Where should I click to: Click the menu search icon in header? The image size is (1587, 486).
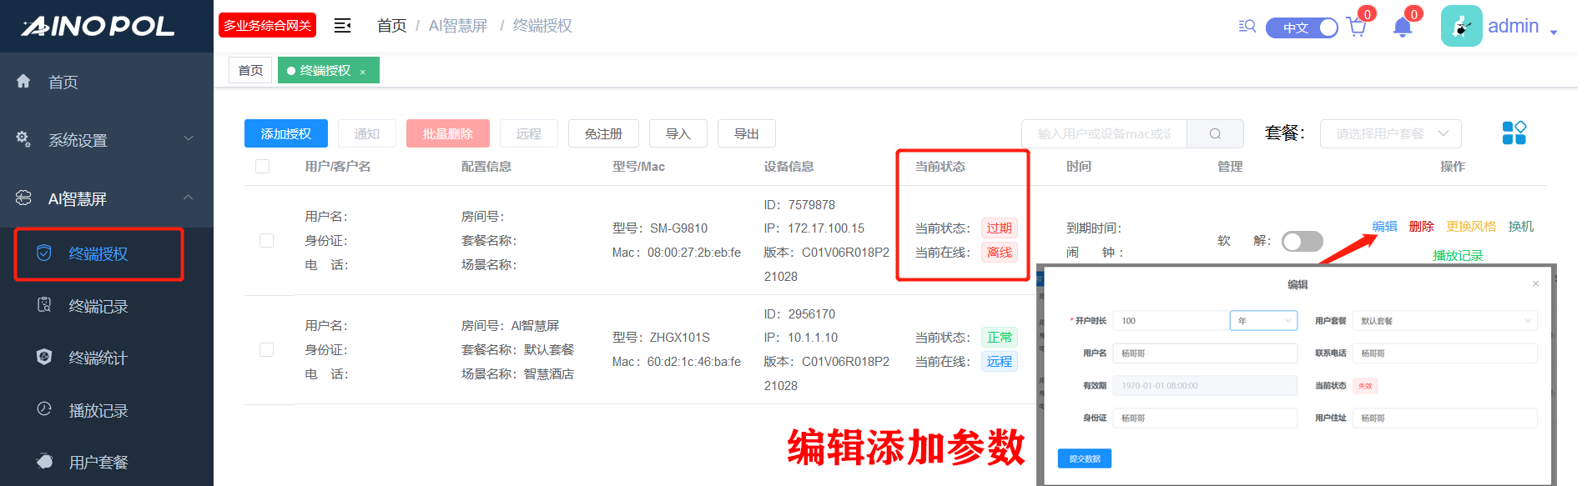click(x=1247, y=27)
